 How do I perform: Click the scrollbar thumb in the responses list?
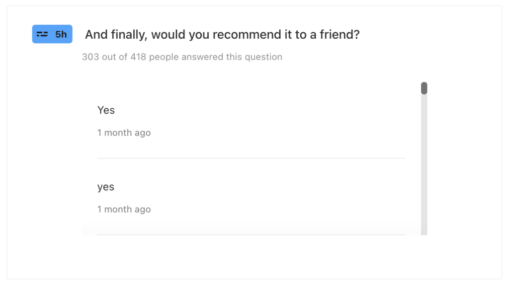[x=424, y=88]
